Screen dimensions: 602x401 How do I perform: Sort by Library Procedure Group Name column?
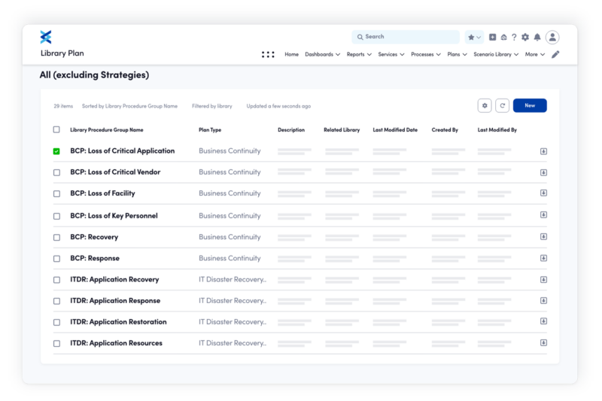click(x=107, y=130)
